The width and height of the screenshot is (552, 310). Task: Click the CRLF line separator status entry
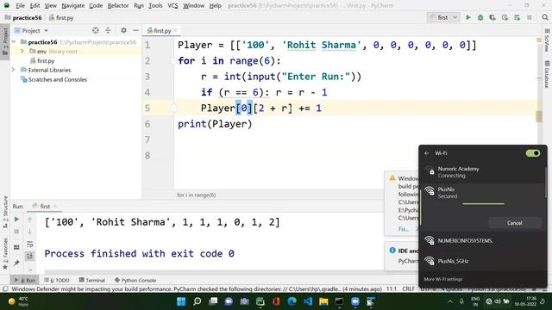pyautogui.click(x=408, y=289)
